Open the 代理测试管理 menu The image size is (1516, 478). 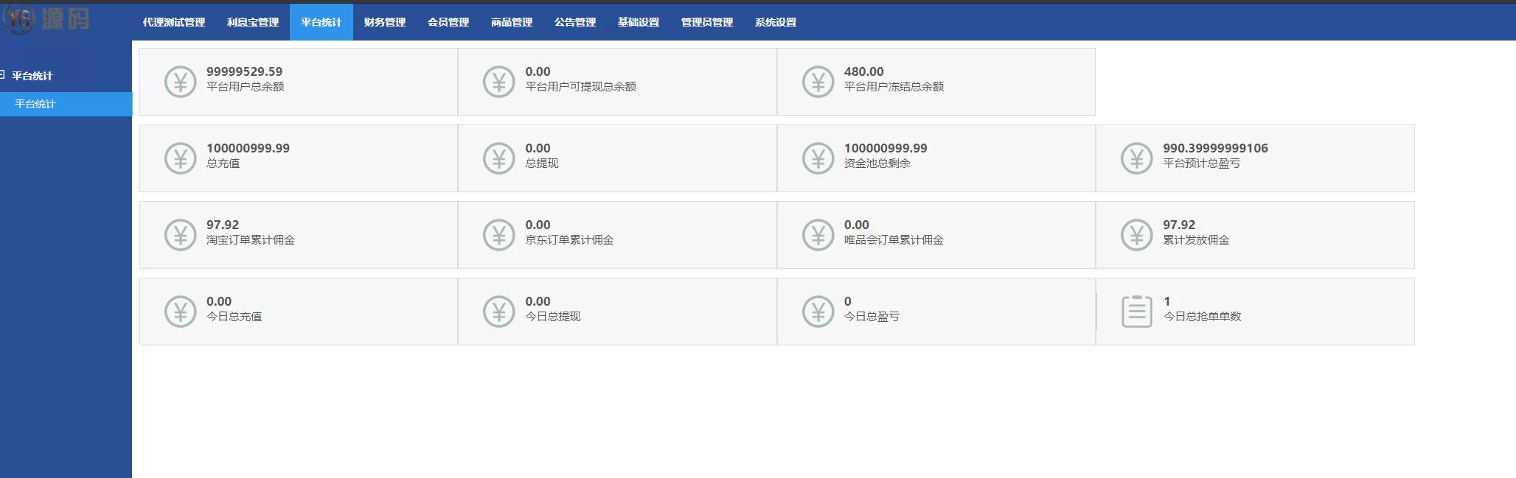pos(174,22)
